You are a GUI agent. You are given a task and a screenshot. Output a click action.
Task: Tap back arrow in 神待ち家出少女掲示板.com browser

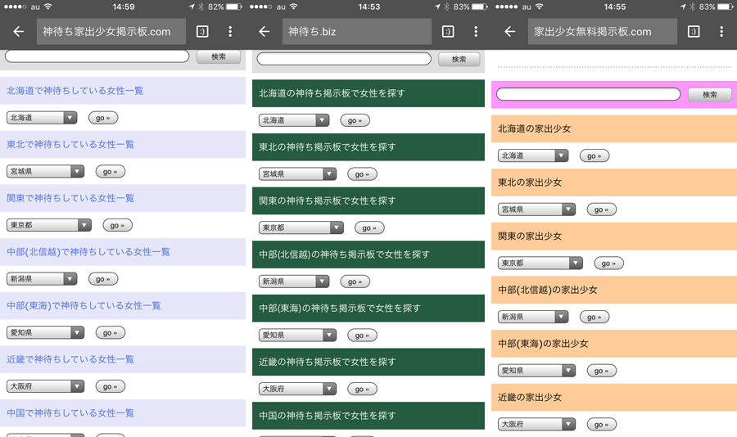(x=19, y=31)
